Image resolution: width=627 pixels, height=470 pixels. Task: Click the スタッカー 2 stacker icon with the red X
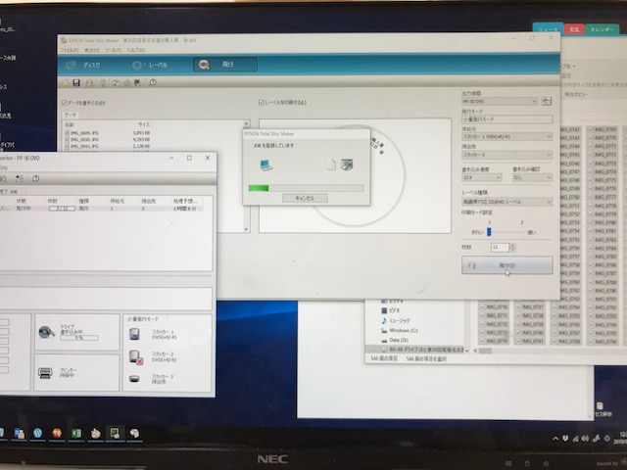135,356
